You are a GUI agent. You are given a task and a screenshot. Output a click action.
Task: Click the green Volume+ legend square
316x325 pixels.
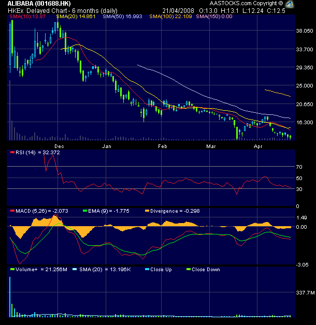point(11,270)
